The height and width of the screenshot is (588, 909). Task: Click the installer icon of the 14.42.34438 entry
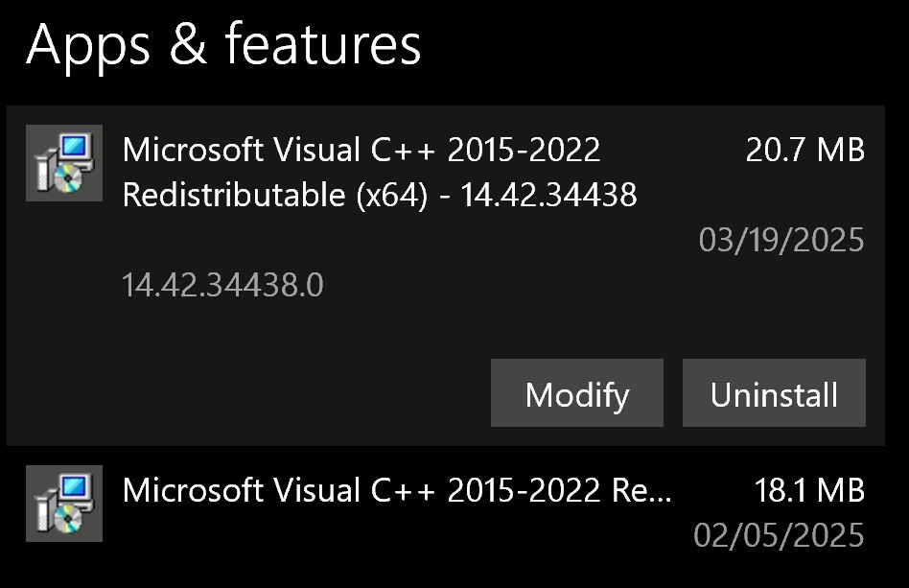coord(63,163)
